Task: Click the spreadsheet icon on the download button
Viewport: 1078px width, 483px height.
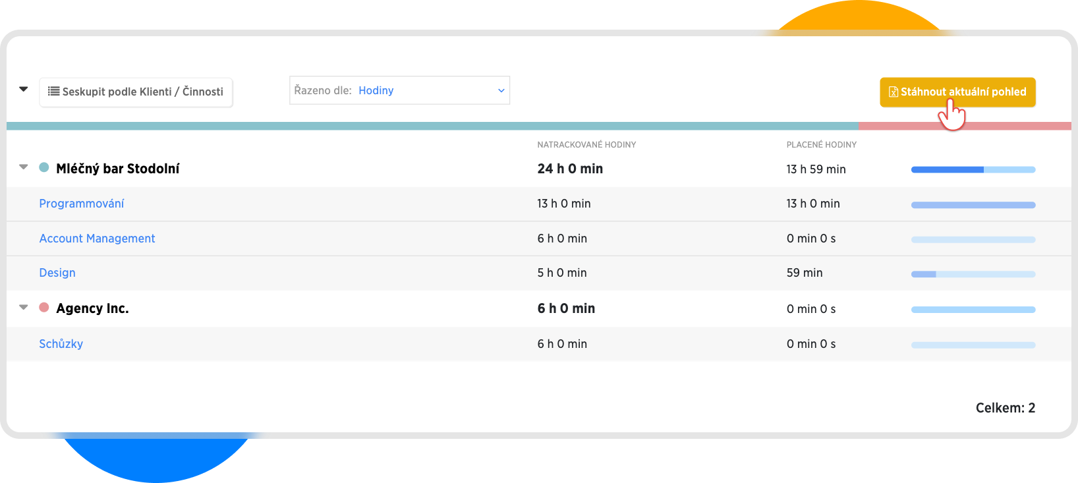Action: tap(894, 92)
